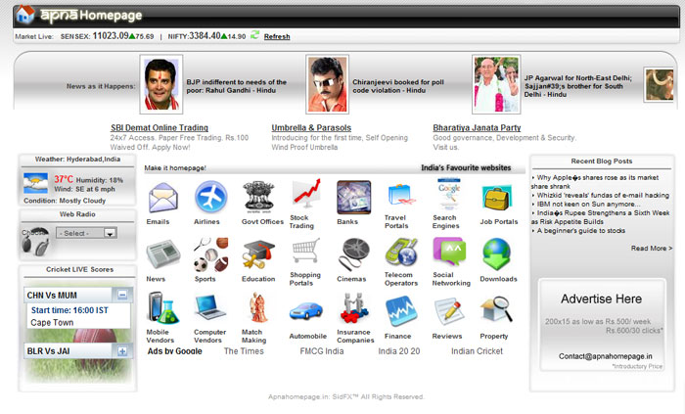Click the Make it homepage! link
685x414 pixels.
(175, 167)
